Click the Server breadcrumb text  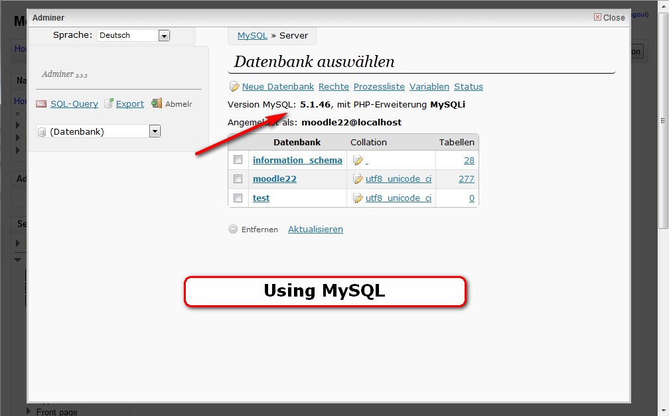tap(293, 35)
